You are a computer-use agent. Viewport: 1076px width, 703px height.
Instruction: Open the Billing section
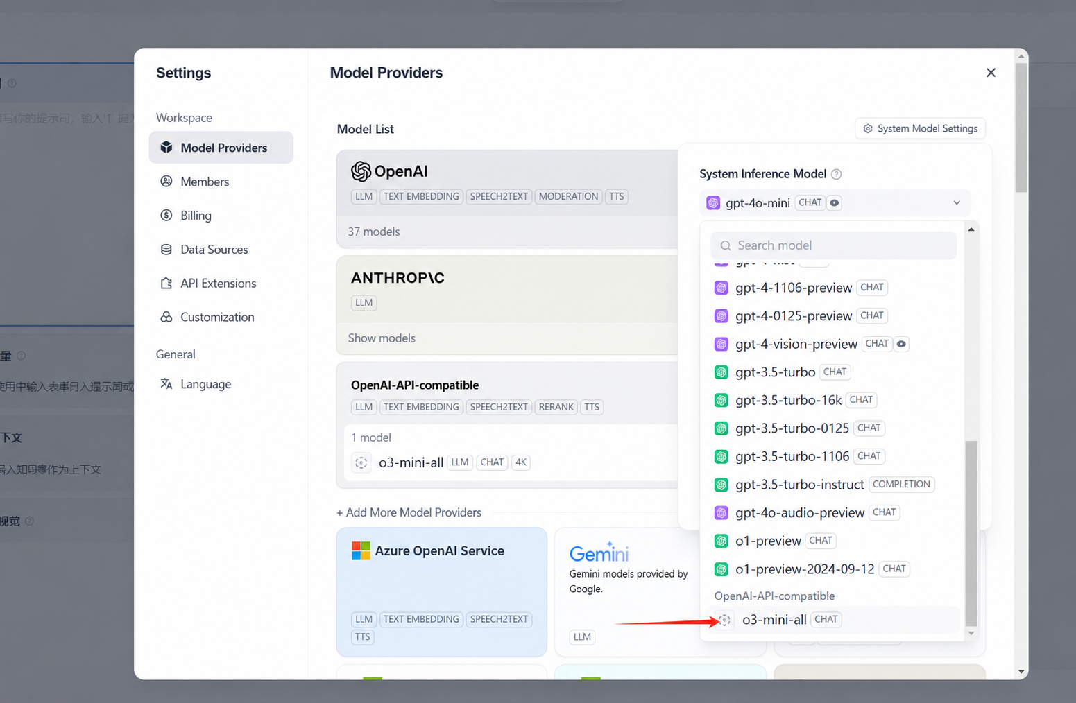tap(221, 215)
